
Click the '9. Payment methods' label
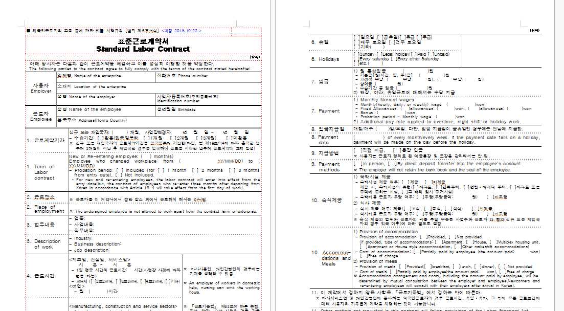tap(326, 167)
